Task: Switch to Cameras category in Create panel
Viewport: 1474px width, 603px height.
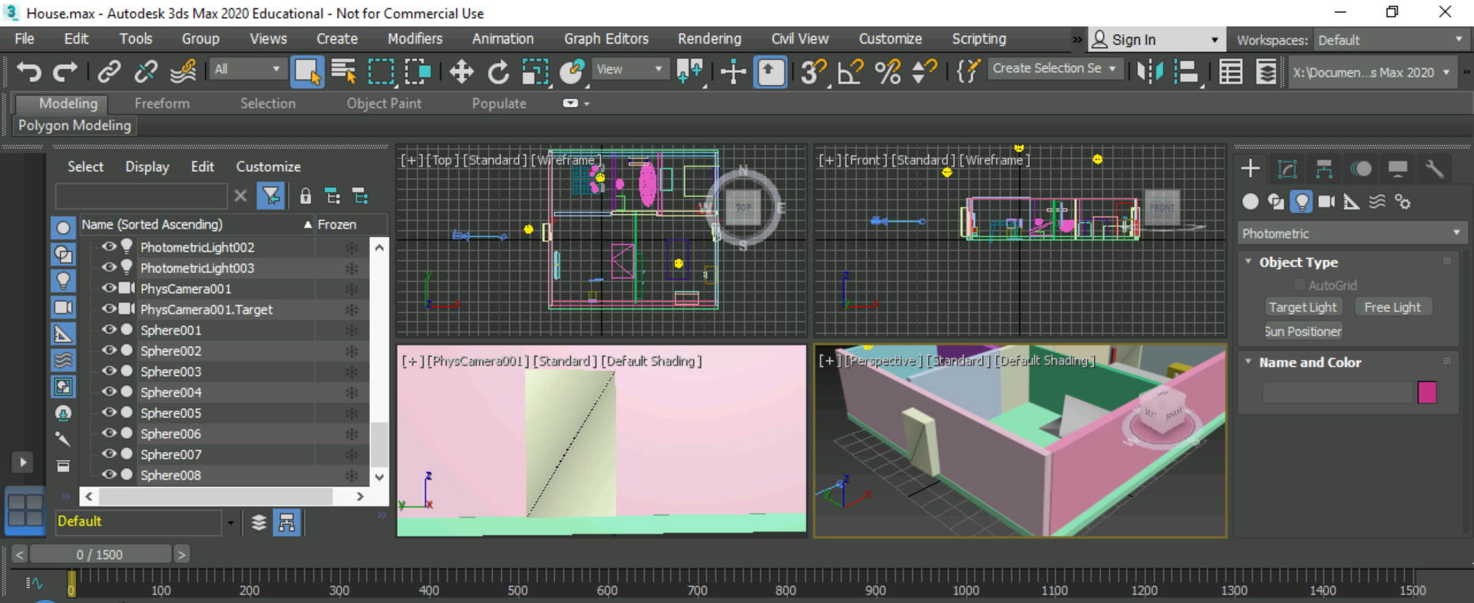Action: tap(1326, 202)
